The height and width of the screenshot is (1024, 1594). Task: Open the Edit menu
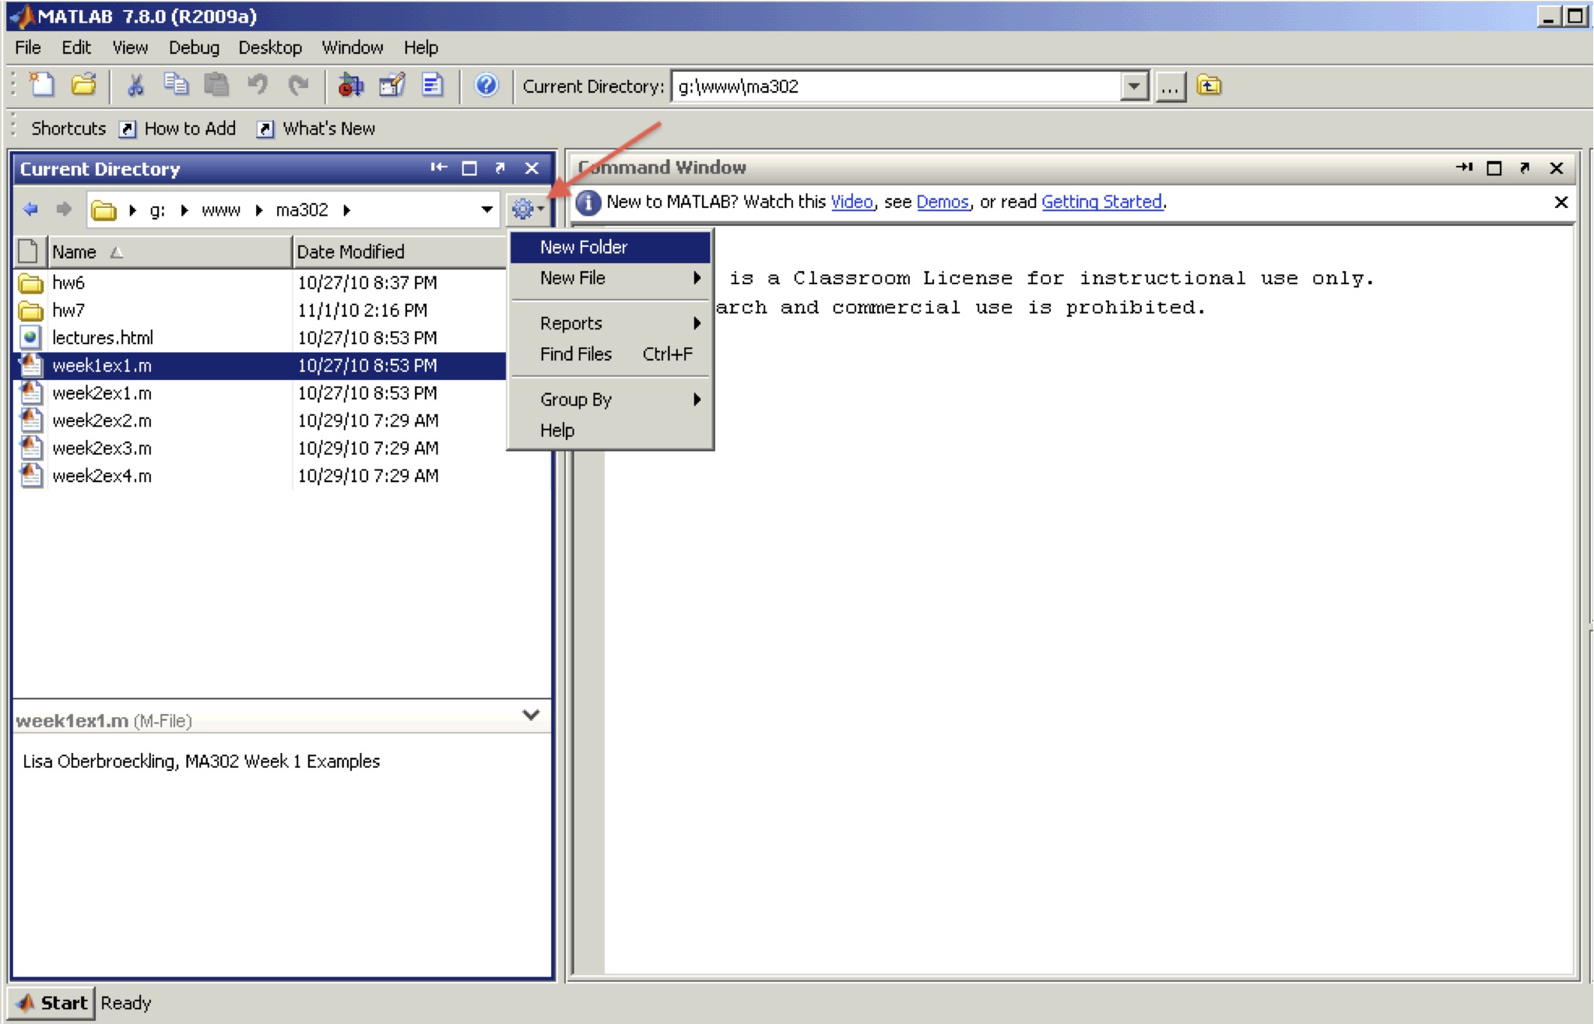[76, 48]
